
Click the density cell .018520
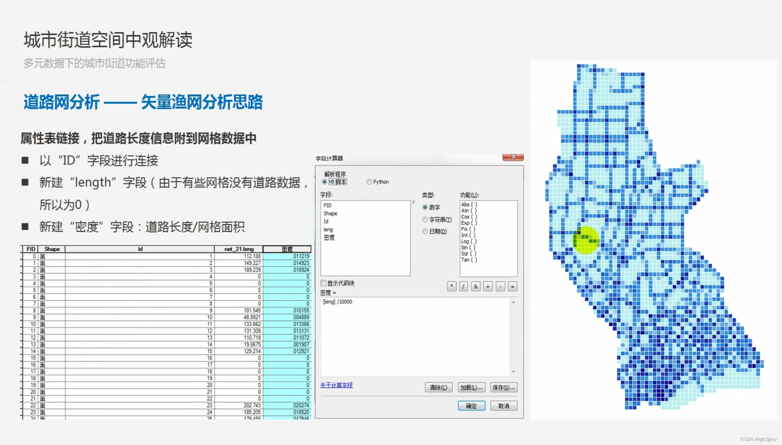click(287, 412)
